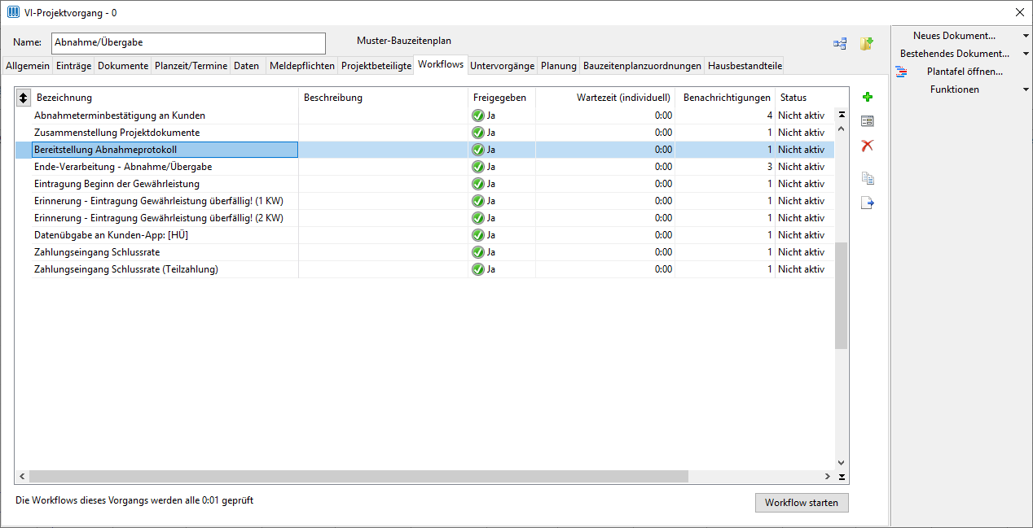Screen dimensions: 1033x528
Task: Open the Daten tab
Action: (246, 66)
